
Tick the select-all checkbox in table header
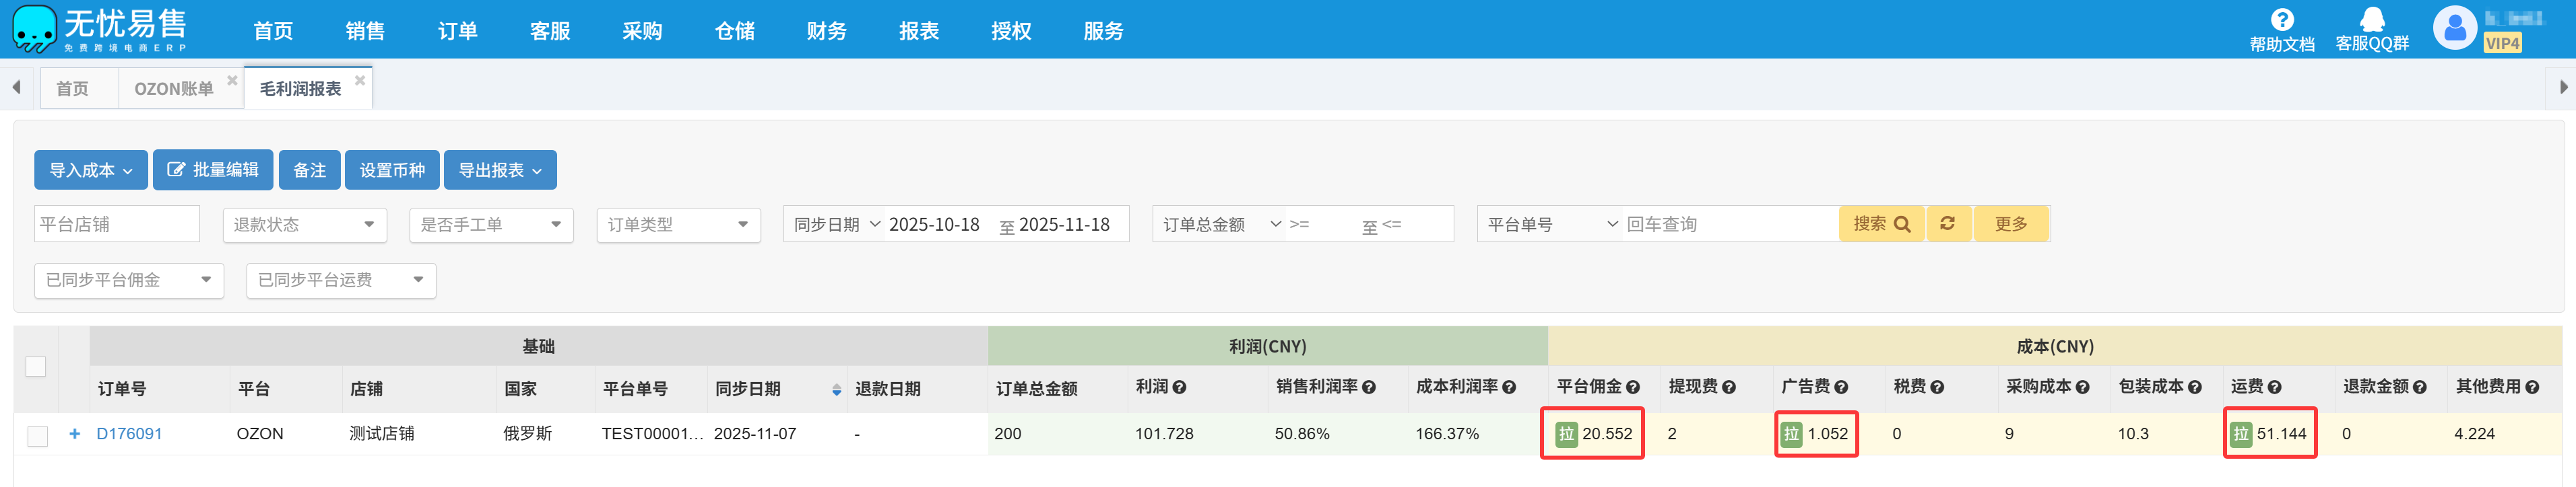[x=36, y=366]
